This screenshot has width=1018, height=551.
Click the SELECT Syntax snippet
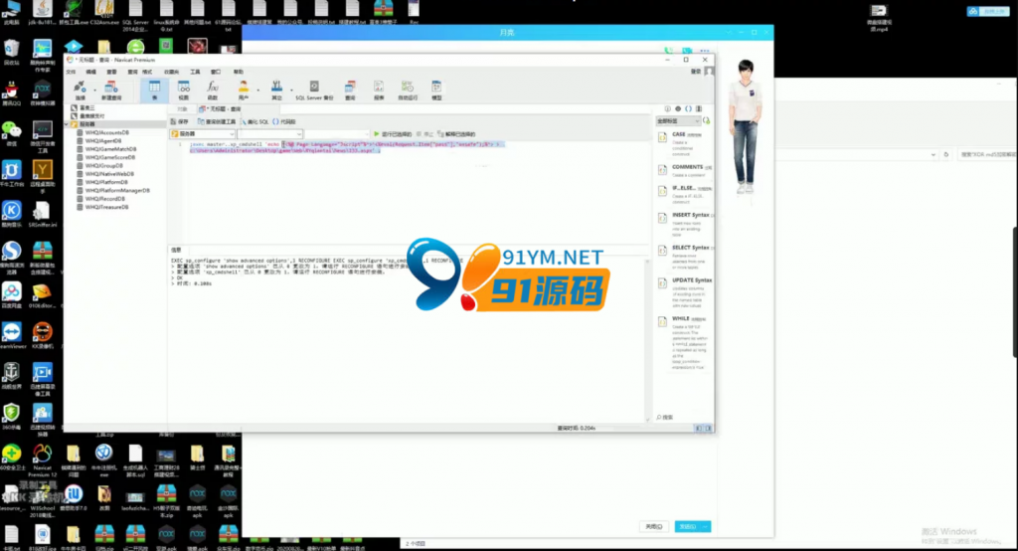(686, 256)
